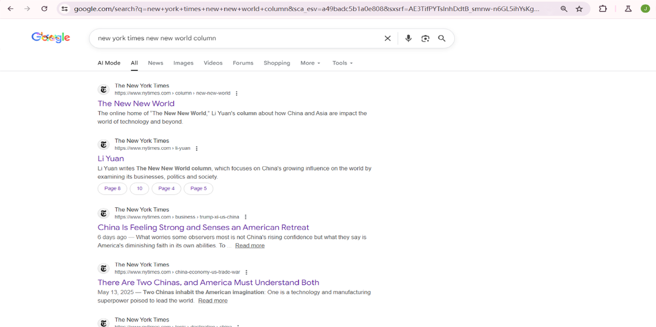Open site information icon in address bar
This screenshot has width=656, height=327.
coord(65,9)
